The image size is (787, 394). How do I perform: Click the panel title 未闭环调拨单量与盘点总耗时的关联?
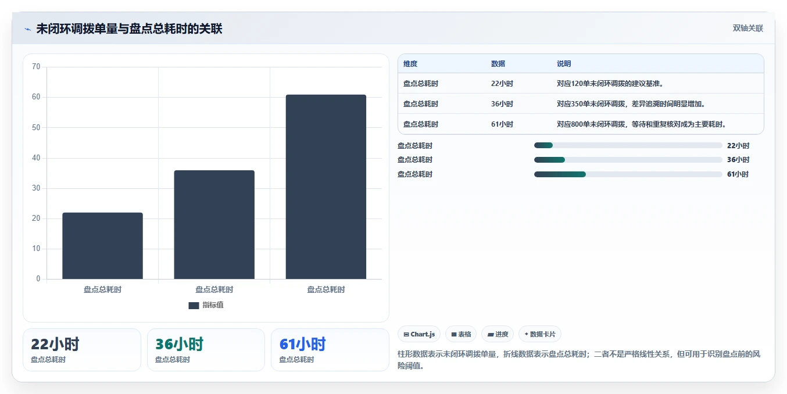coord(129,29)
